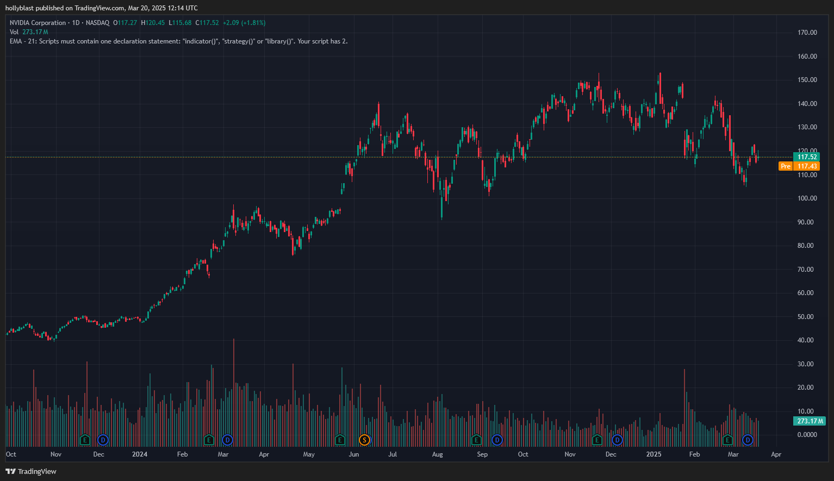Click the orange stock split marker S in June
Screen dimensions: 834x481
(x=364, y=440)
